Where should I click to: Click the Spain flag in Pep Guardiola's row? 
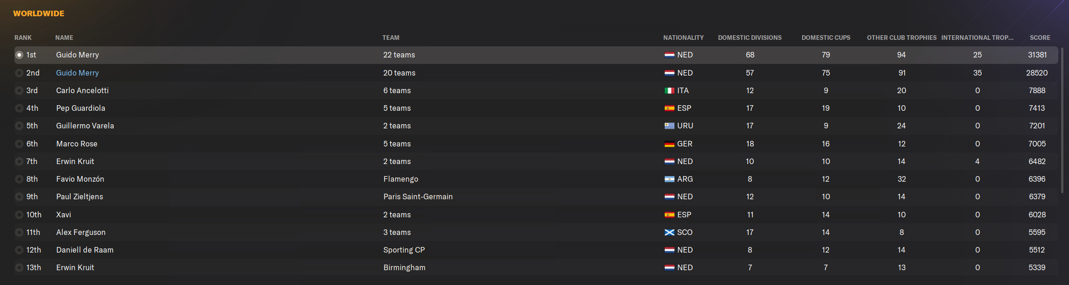669,108
